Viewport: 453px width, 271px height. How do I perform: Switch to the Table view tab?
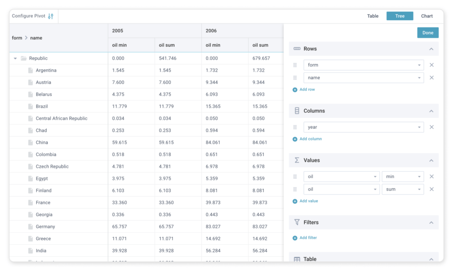coord(372,16)
